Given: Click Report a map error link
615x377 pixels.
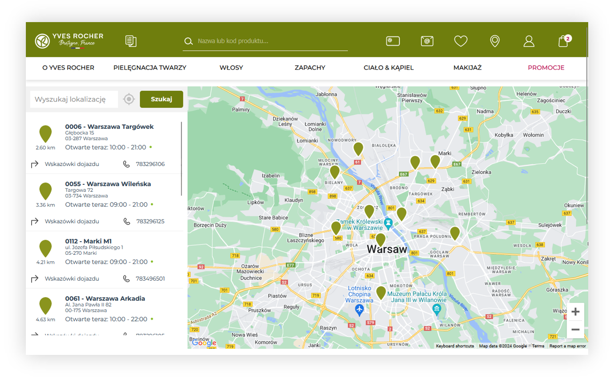Looking at the screenshot, I should pos(568,346).
